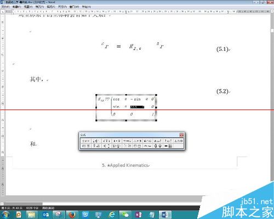
Task: Click the equation number (5.1)
Action: coord(222,49)
